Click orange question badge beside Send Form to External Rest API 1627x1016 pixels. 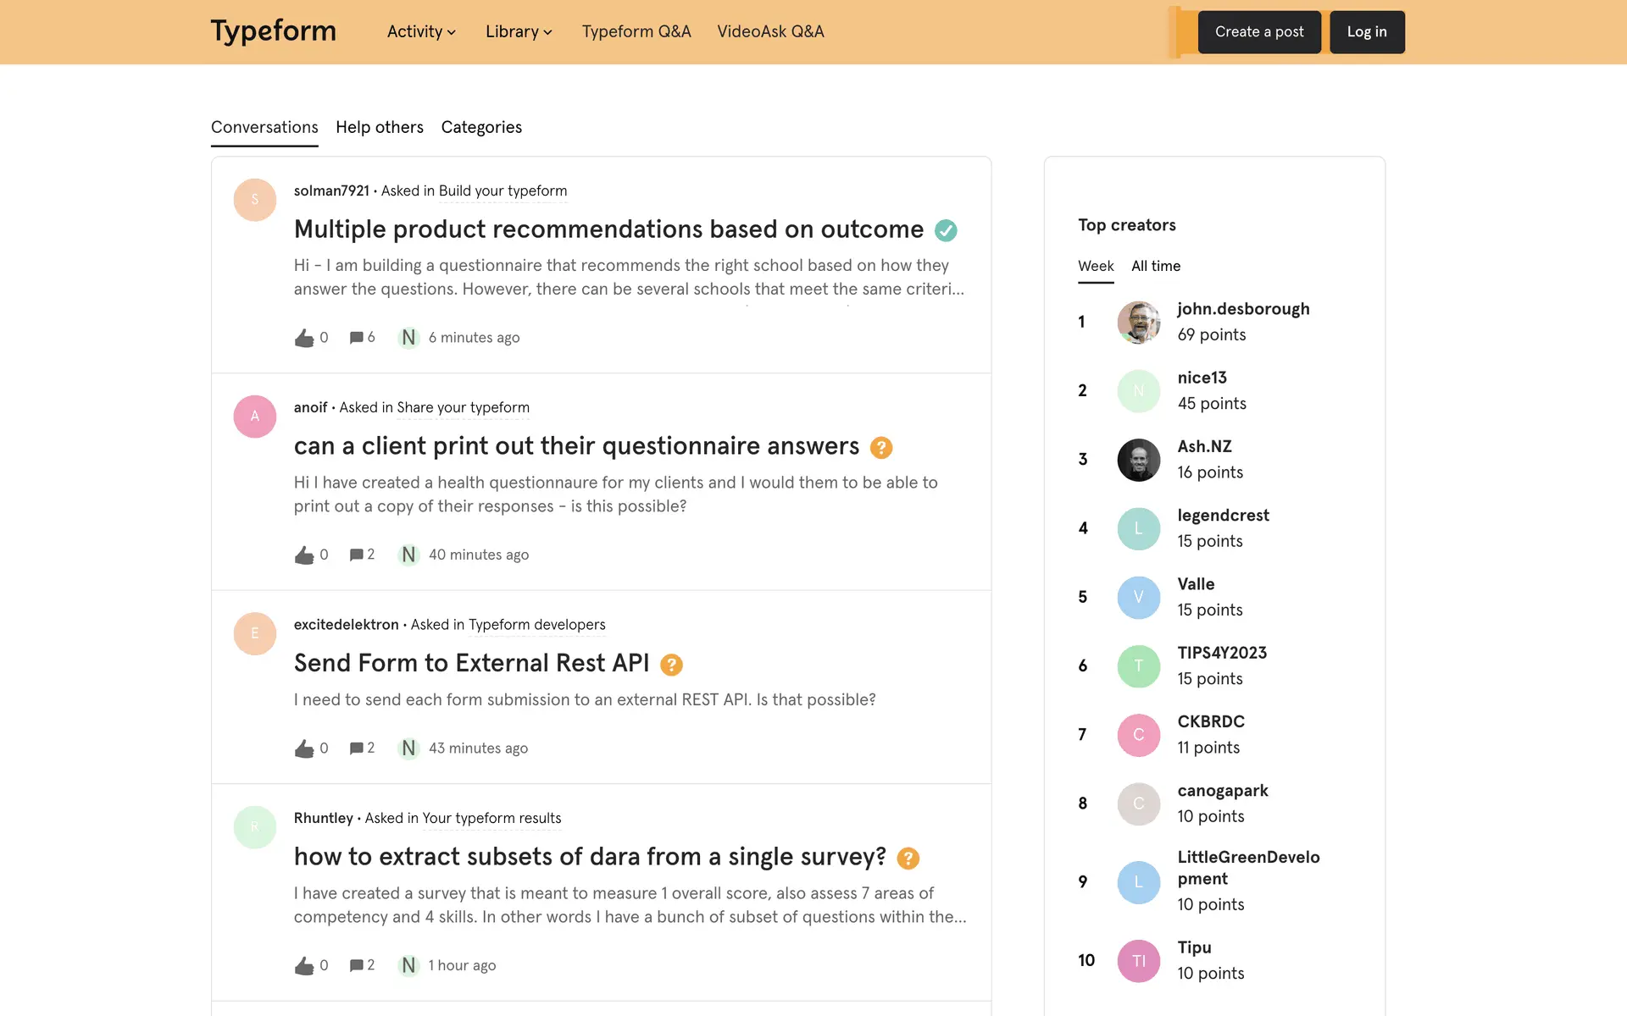coord(671,665)
